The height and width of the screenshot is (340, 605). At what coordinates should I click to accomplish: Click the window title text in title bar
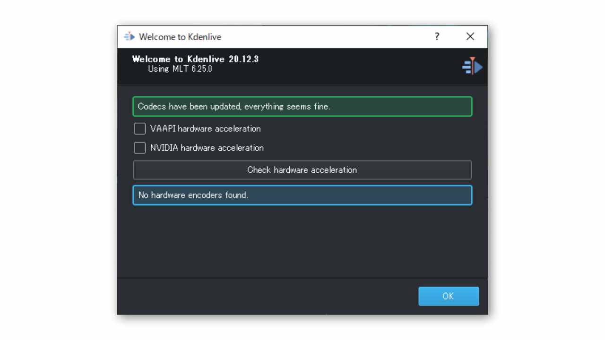pyautogui.click(x=180, y=37)
